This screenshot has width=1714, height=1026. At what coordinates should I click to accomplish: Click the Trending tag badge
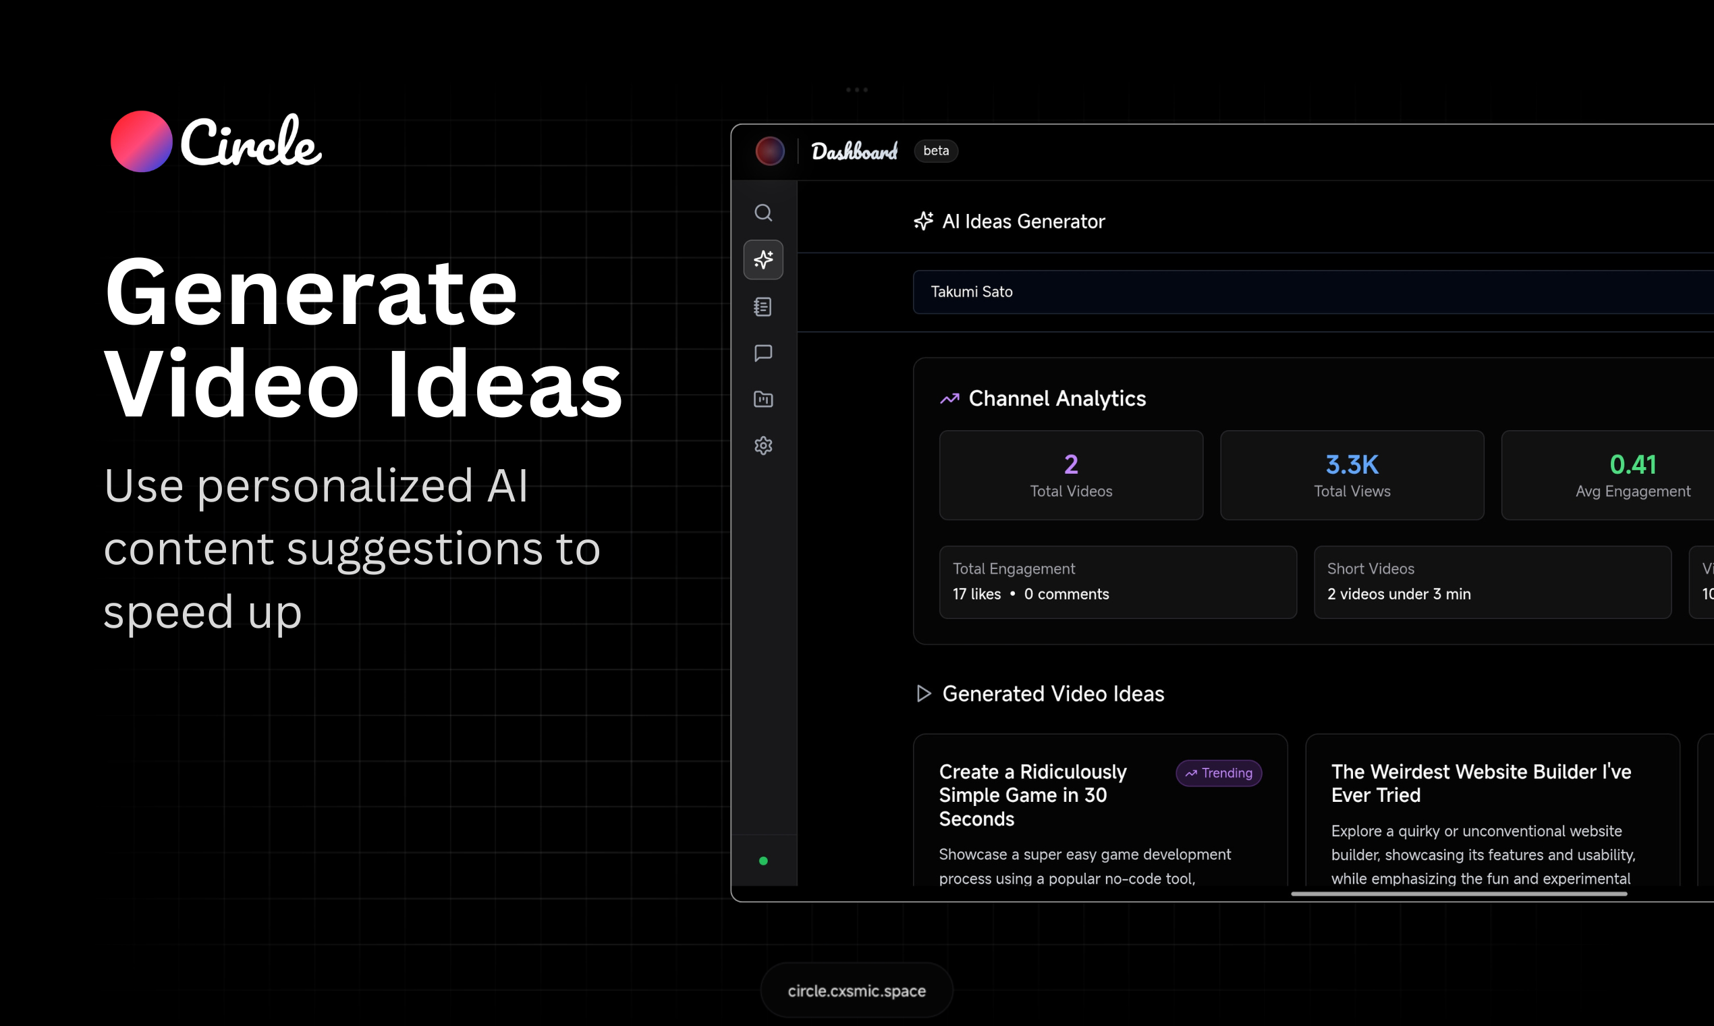click(1219, 773)
